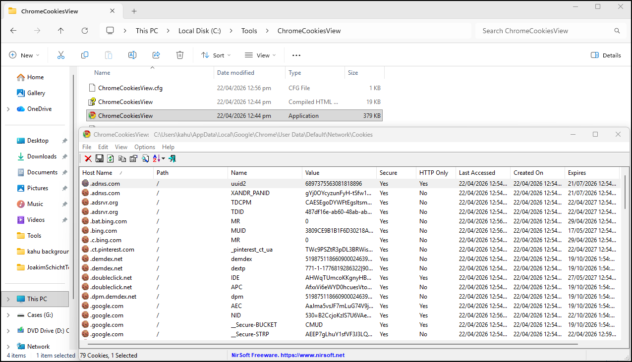Click the Copy icon in Explorer toolbar
The width and height of the screenshot is (632, 362).
click(x=85, y=55)
